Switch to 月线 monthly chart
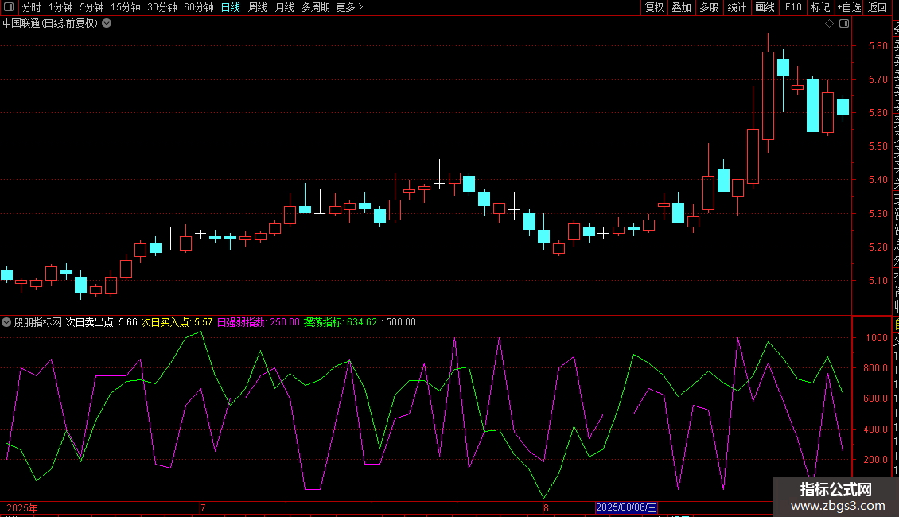 click(x=284, y=7)
